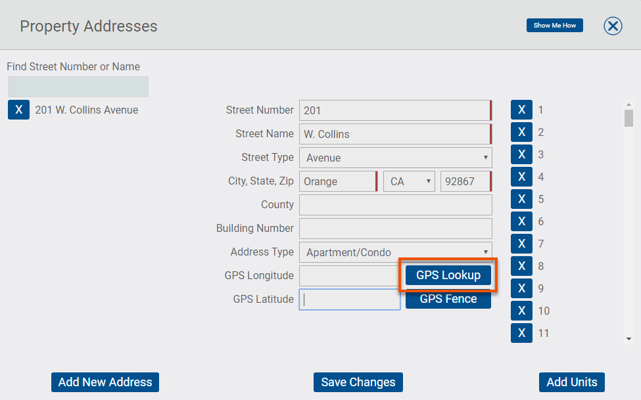641x400 pixels.
Task: Click the GPS Fence button
Action: click(448, 299)
